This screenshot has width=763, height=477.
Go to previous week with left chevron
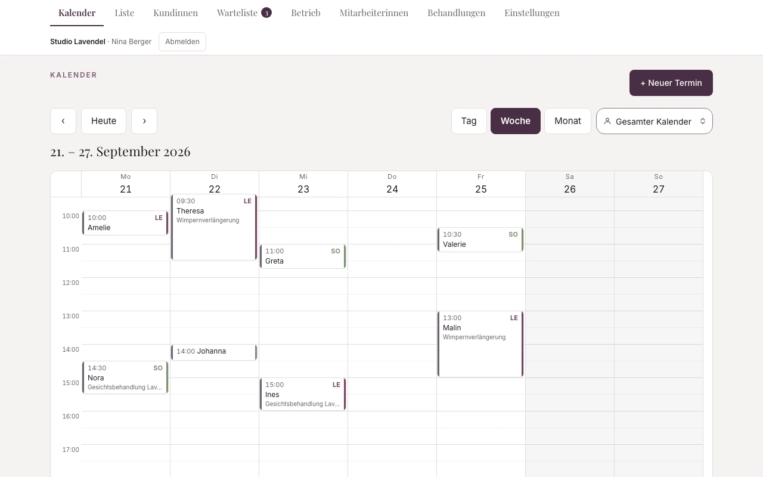click(63, 121)
